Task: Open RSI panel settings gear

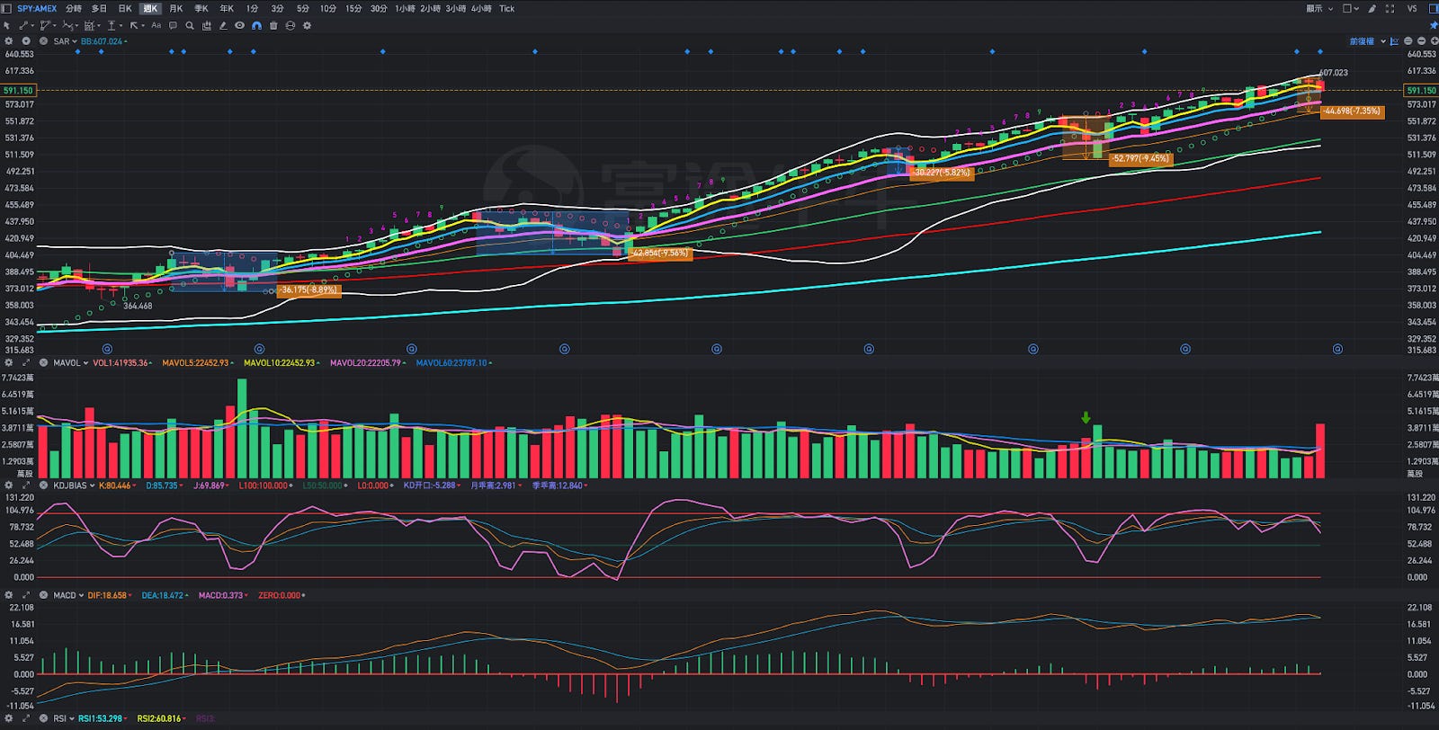Action: click(9, 718)
